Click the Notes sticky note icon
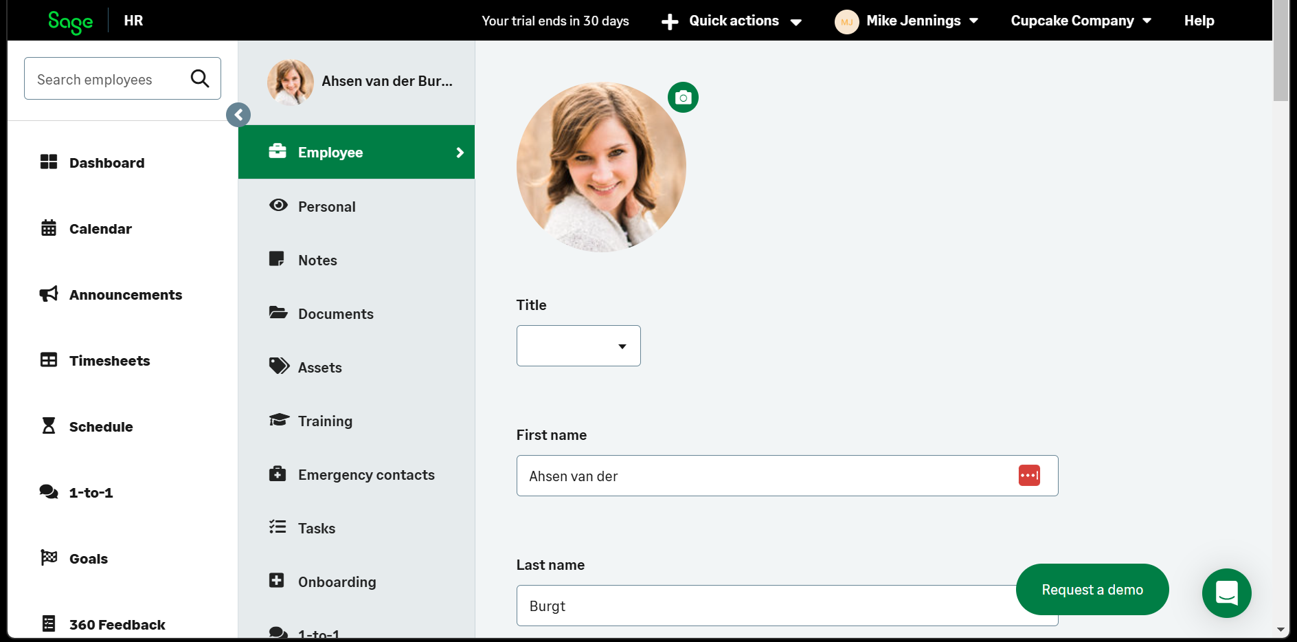This screenshot has height=642, width=1297. [x=277, y=258]
